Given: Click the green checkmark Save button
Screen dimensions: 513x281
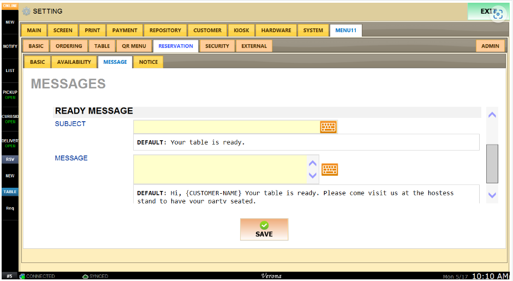Looking at the screenshot, I should tap(264, 229).
